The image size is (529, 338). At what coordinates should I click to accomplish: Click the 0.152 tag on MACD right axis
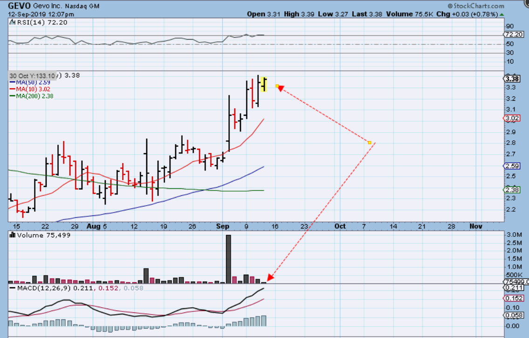coord(514,298)
